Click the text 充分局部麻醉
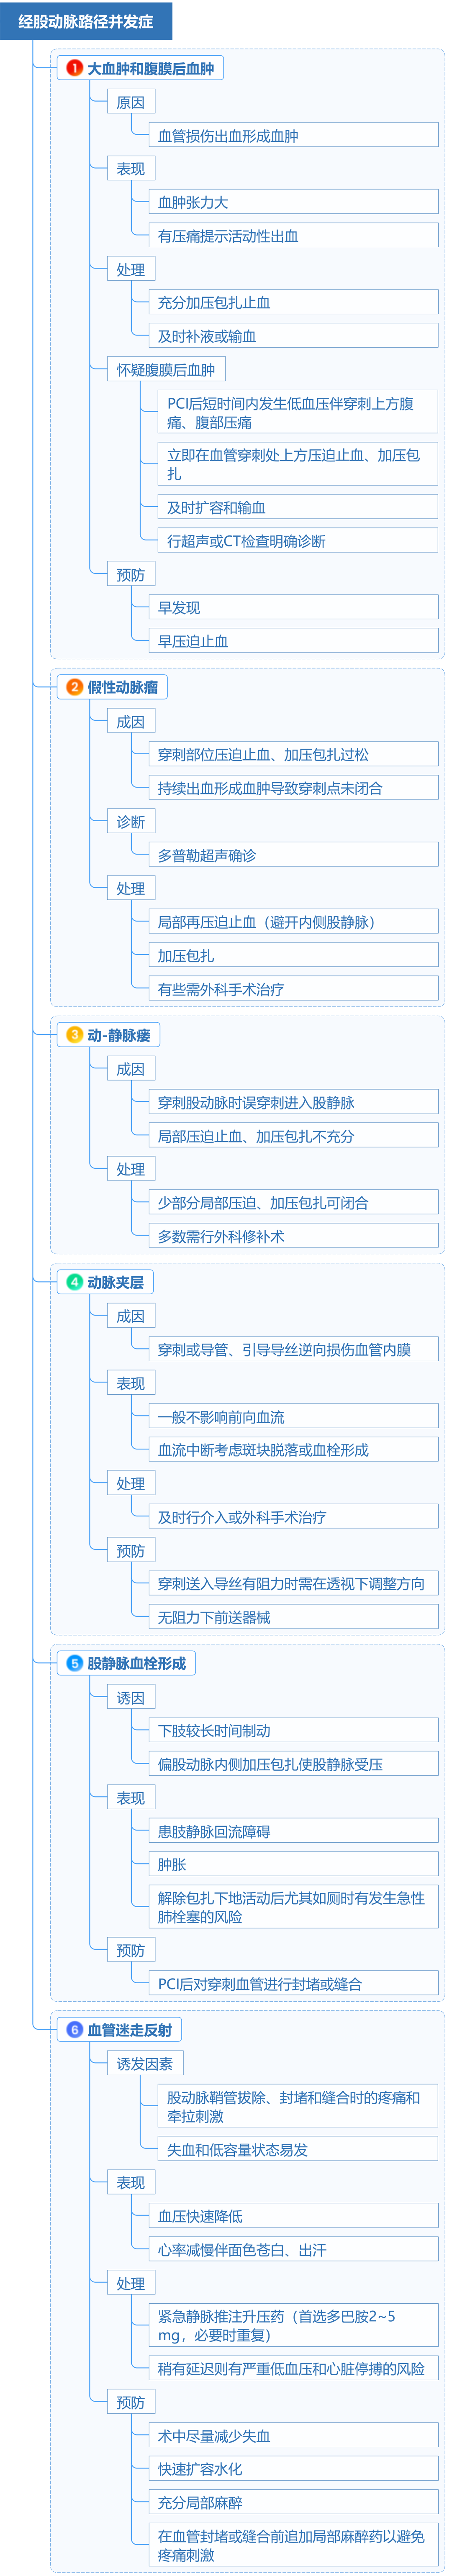The height and width of the screenshot is (2576, 452). click(x=200, y=2502)
